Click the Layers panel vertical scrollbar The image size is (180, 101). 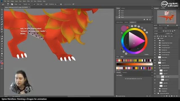179,75
